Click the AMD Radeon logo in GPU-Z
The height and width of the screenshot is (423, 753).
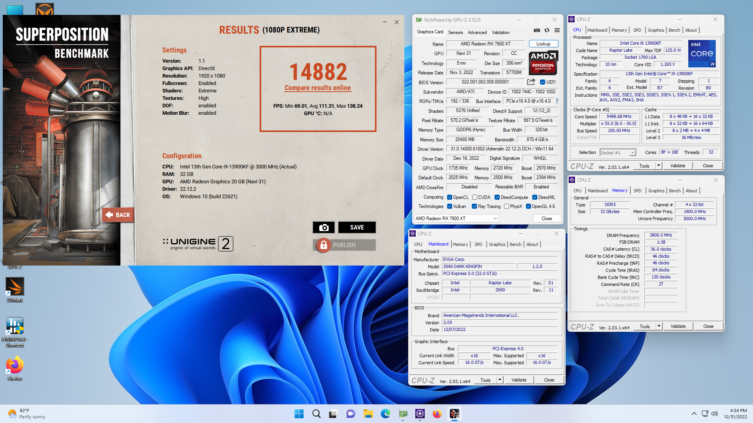tap(543, 63)
